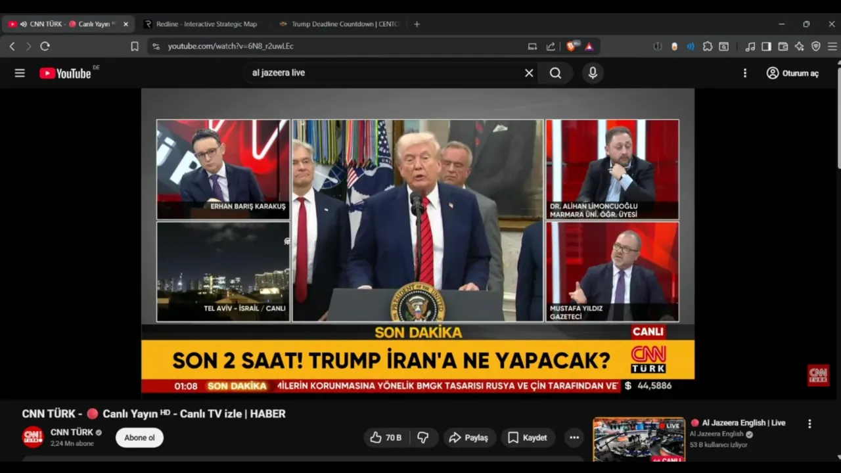Open the music note playlist icon
This screenshot has height=473, width=841.
coord(750,46)
